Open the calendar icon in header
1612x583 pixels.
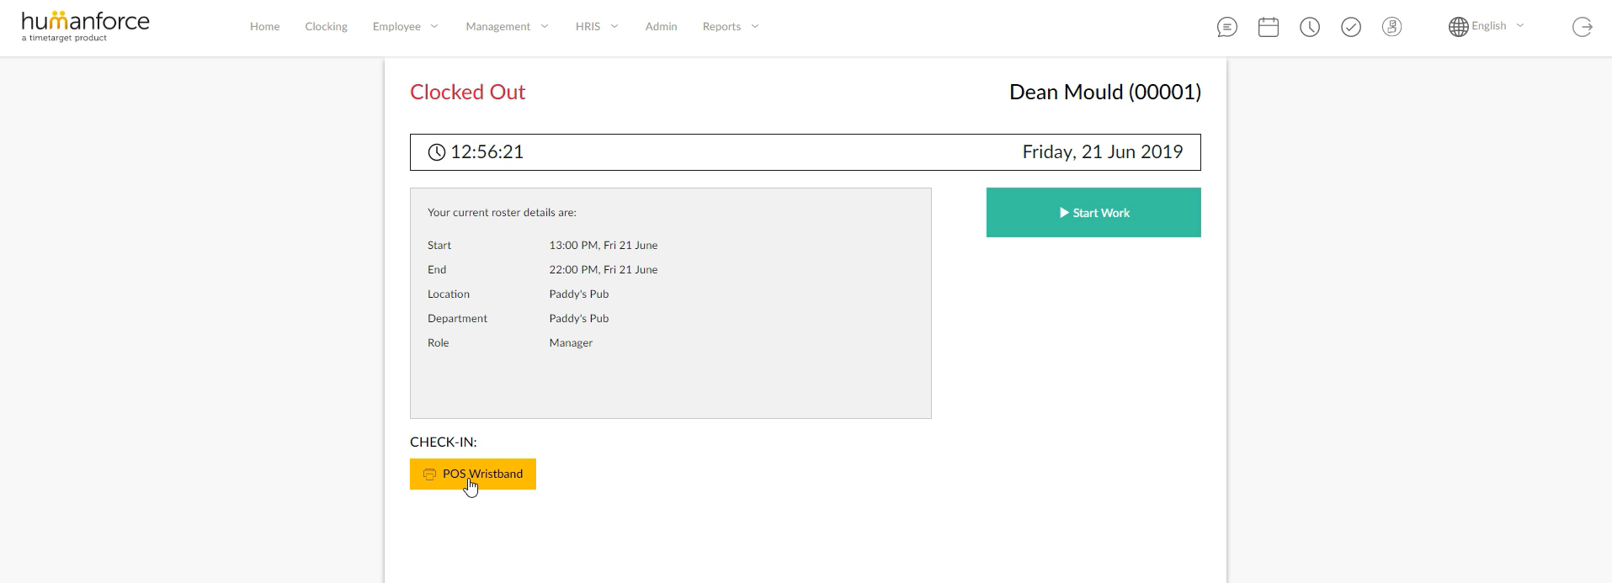[1269, 27]
